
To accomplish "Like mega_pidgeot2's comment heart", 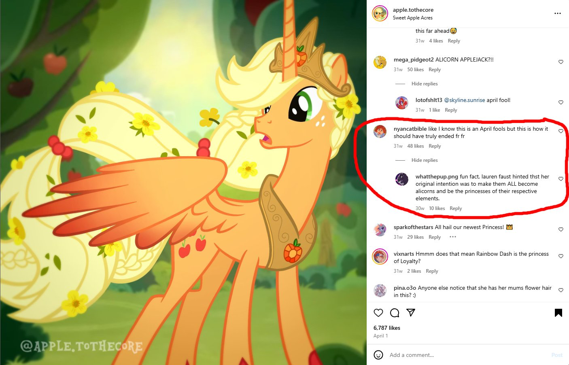I will [561, 62].
